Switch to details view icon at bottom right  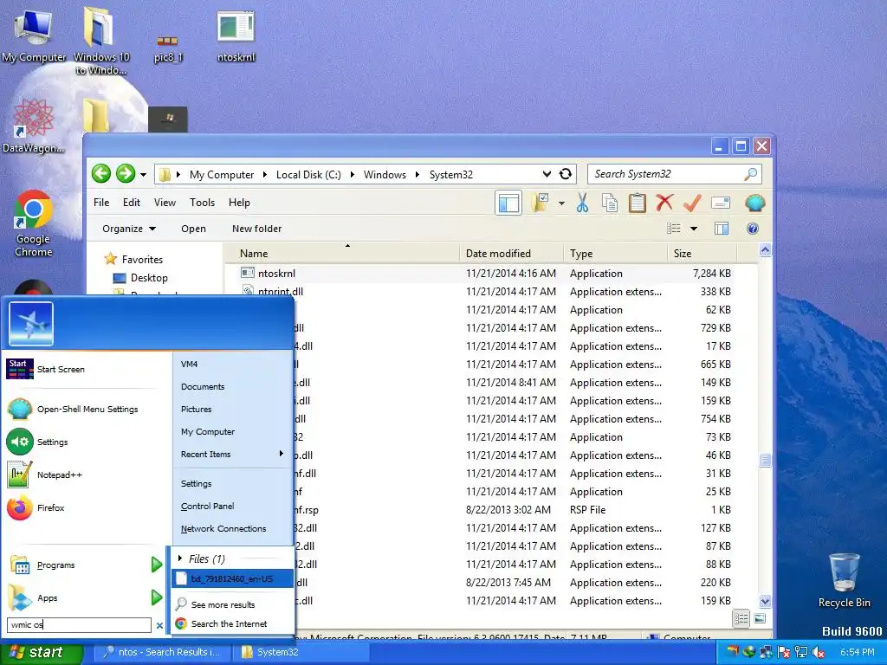741,618
